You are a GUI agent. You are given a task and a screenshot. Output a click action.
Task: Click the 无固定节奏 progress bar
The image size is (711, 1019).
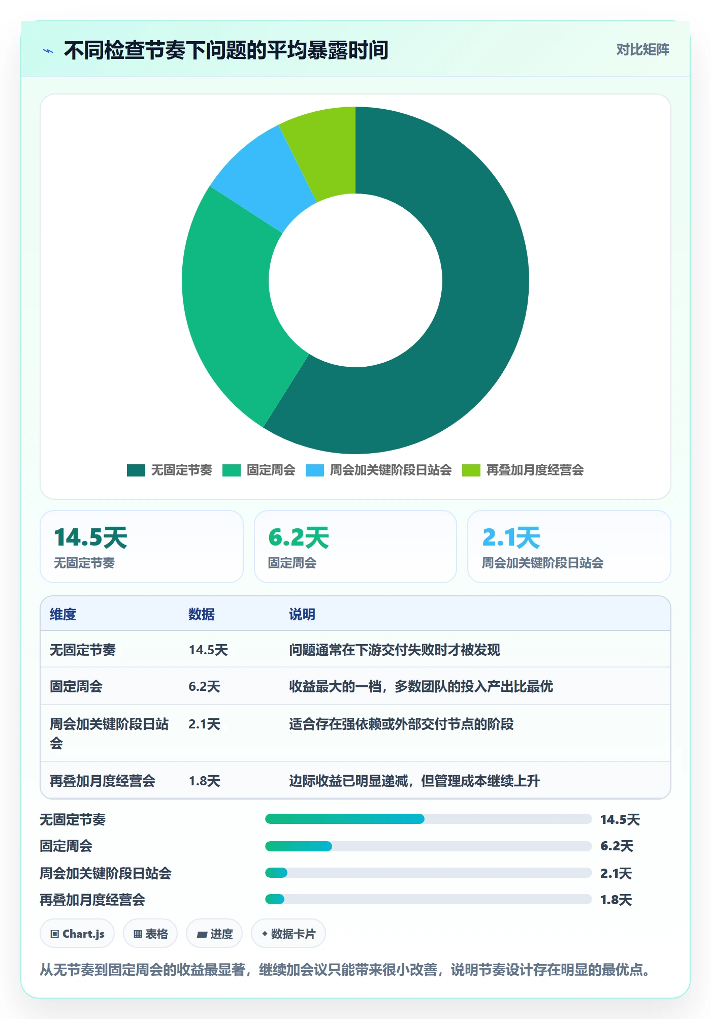428,819
